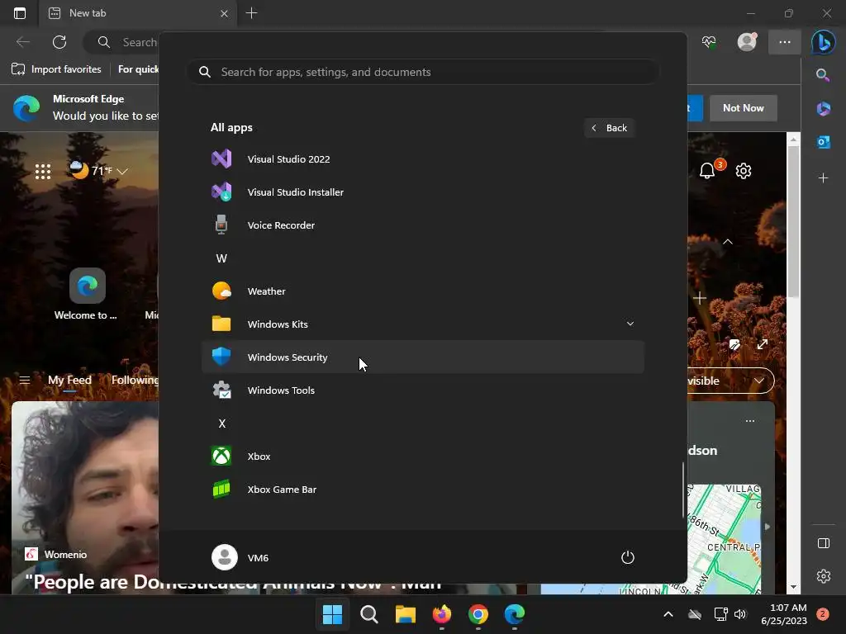This screenshot has width=846, height=634.
Task: Open the map card more options
Action: pyautogui.click(x=750, y=421)
